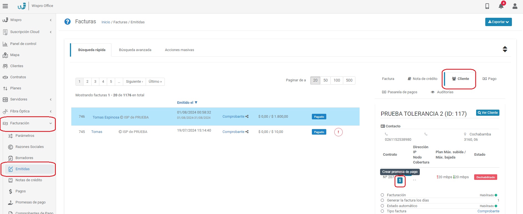Click the Crear promesa de pago dollar icon

pos(400,180)
